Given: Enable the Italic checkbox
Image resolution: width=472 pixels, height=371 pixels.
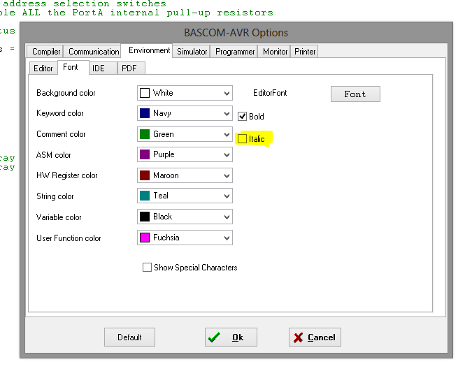Looking at the screenshot, I should [243, 139].
